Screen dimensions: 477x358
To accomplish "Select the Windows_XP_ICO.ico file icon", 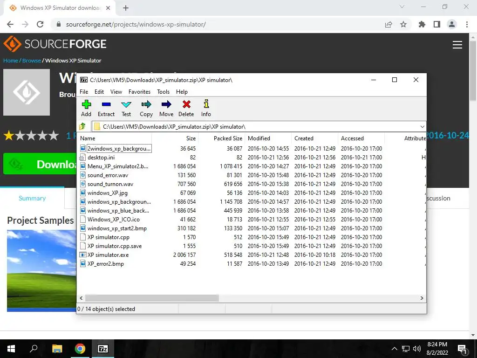I will tap(83, 219).
